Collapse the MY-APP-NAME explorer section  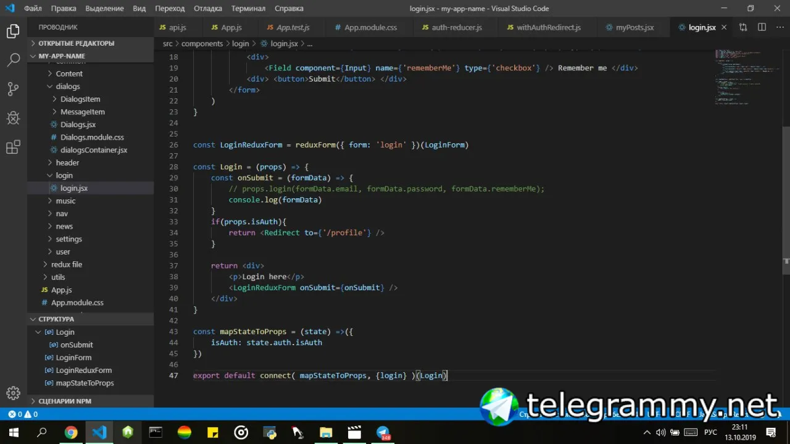point(90,56)
